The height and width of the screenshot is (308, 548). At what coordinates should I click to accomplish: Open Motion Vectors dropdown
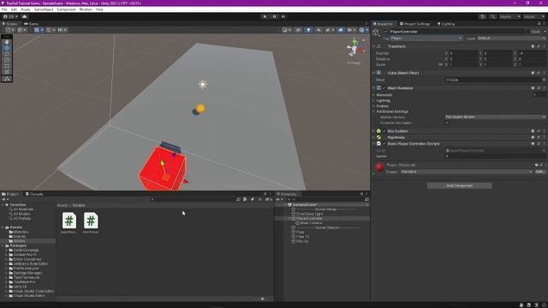click(x=495, y=117)
